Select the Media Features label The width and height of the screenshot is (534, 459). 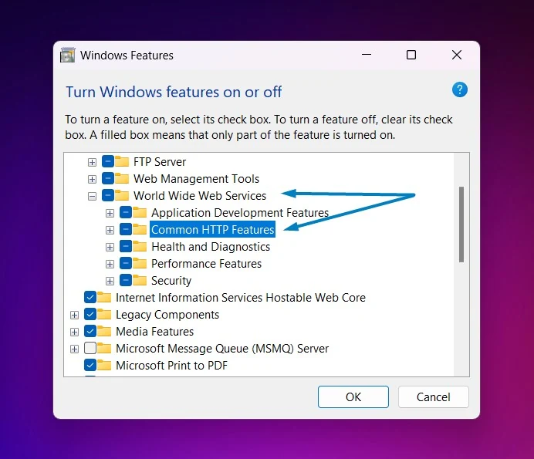[x=154, y=332]
